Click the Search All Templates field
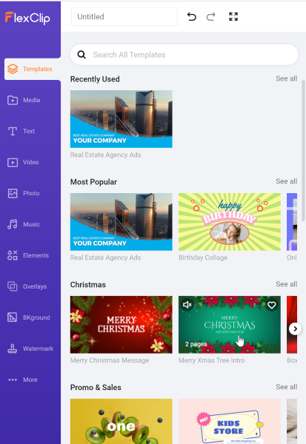This screenshot has height=444, width=306. point(184,55)
